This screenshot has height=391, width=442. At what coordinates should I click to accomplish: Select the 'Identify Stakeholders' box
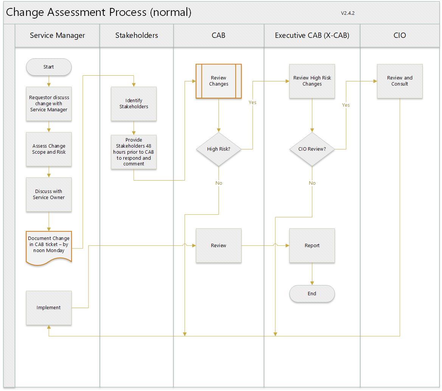(x=133, y=104)
